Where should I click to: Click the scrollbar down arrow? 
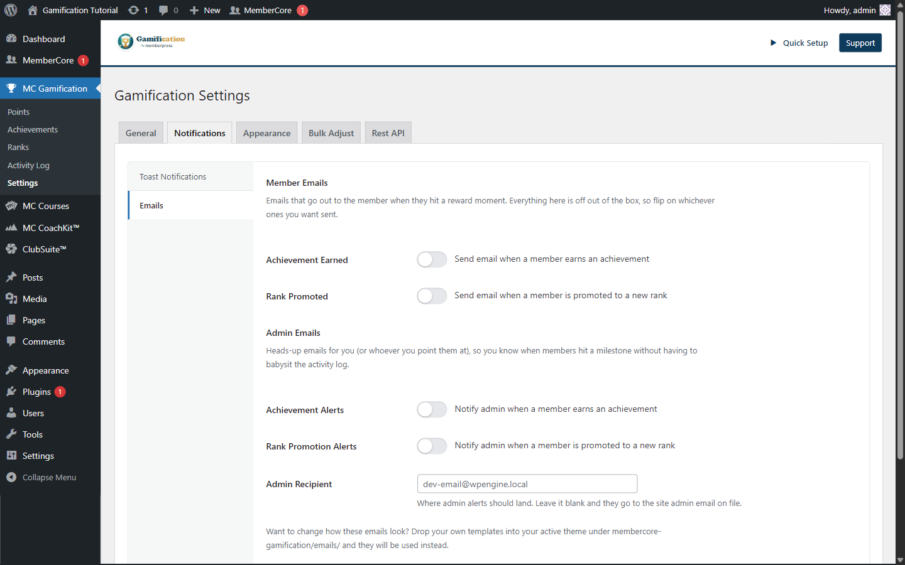click(900, 560)
